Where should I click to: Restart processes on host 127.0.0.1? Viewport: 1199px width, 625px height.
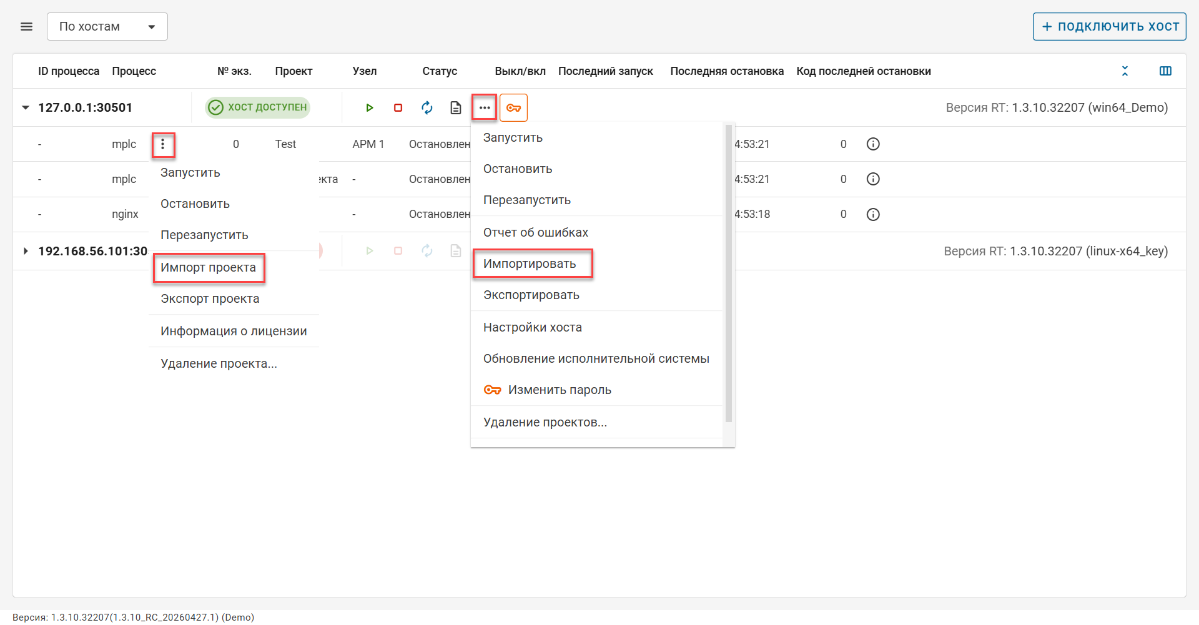[427, 108]
